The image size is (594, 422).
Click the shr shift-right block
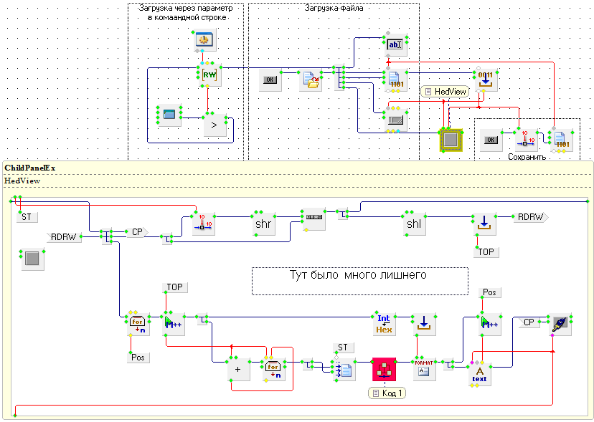(263, 223)
